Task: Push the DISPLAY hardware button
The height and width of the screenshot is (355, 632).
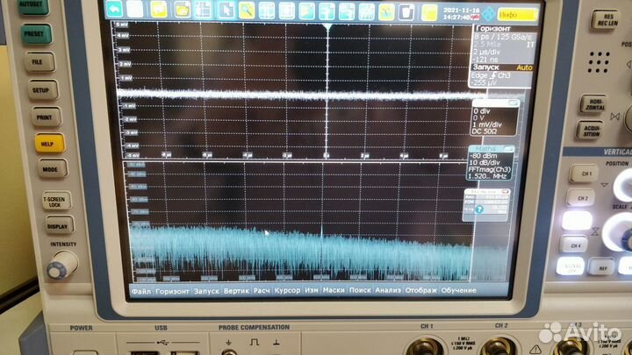Action: tap(59, 226)
